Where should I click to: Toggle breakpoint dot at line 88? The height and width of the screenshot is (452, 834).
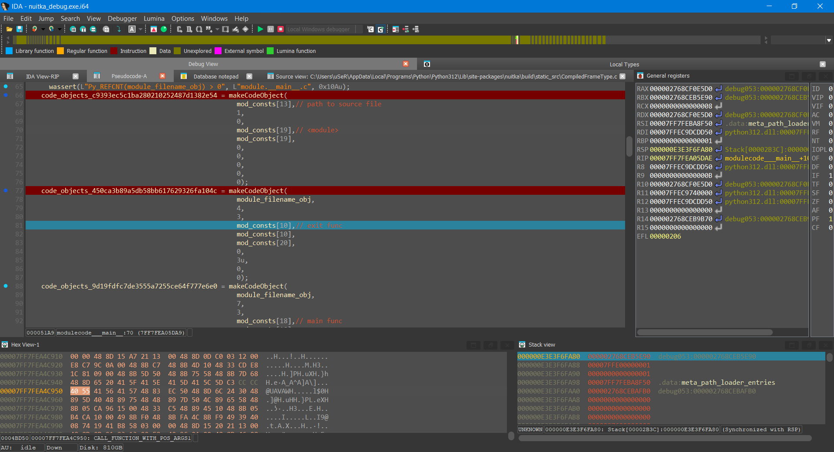tap(6, 286)
